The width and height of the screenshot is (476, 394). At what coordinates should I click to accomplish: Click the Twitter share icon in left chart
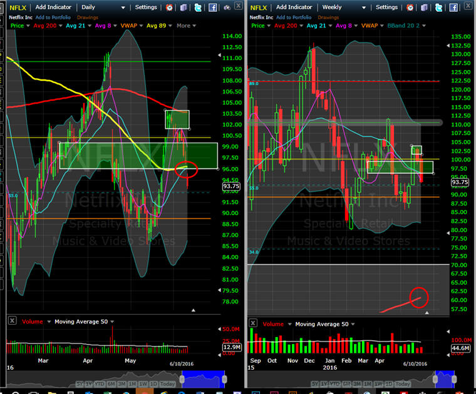[198, 8]
